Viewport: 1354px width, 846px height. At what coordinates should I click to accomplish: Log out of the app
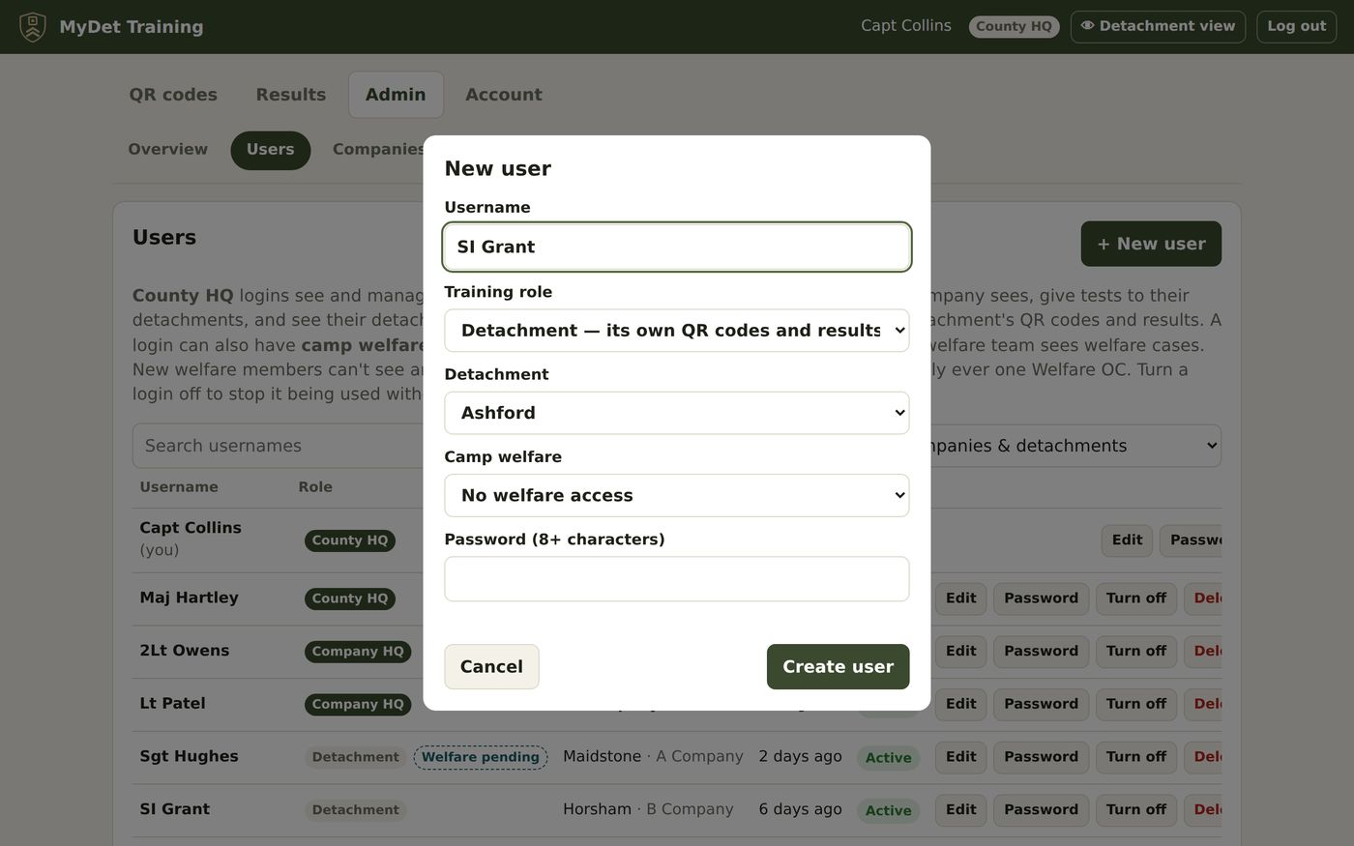1297,27
